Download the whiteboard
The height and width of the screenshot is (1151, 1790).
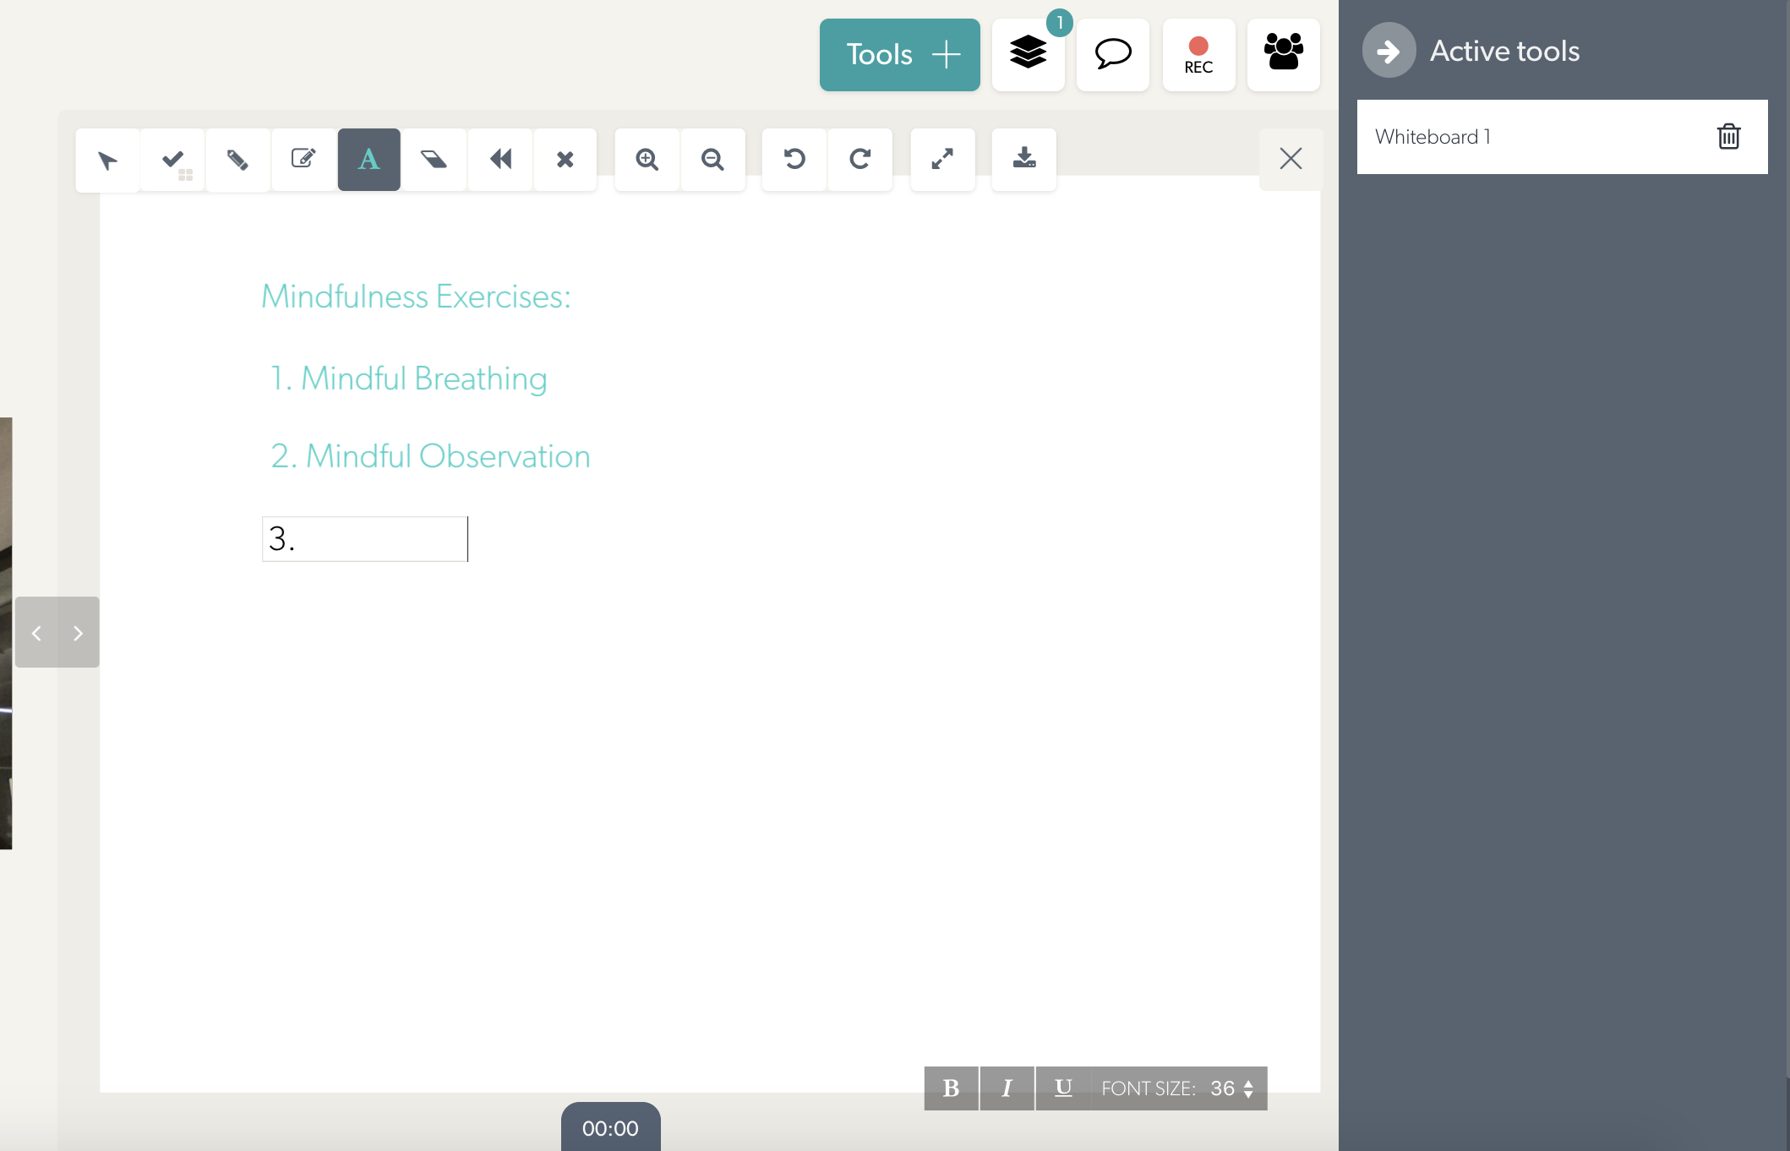[1024, 160]
